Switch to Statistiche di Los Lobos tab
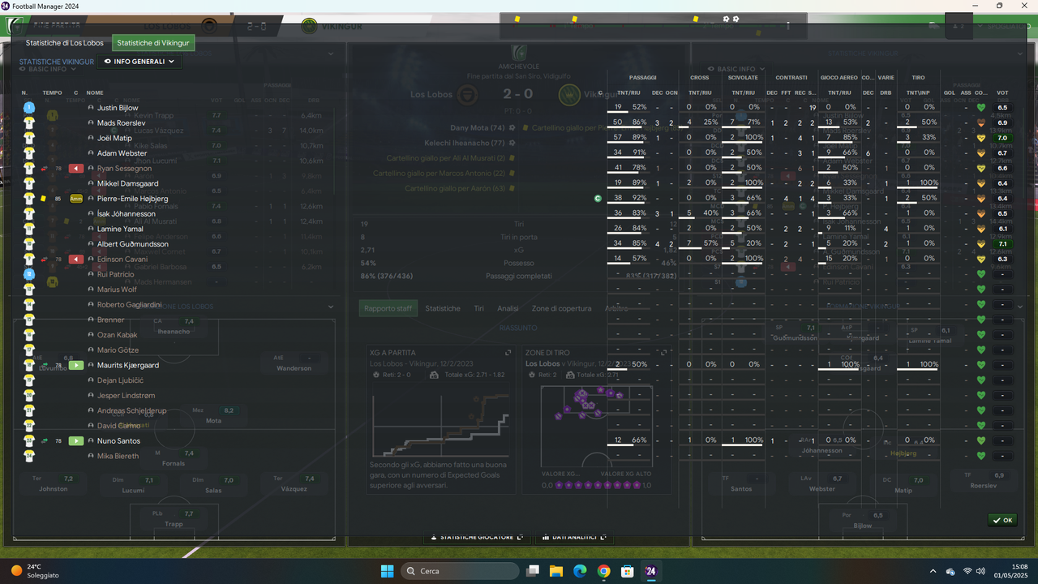Viewport: 1038px width, 584px height. point(65,43)
